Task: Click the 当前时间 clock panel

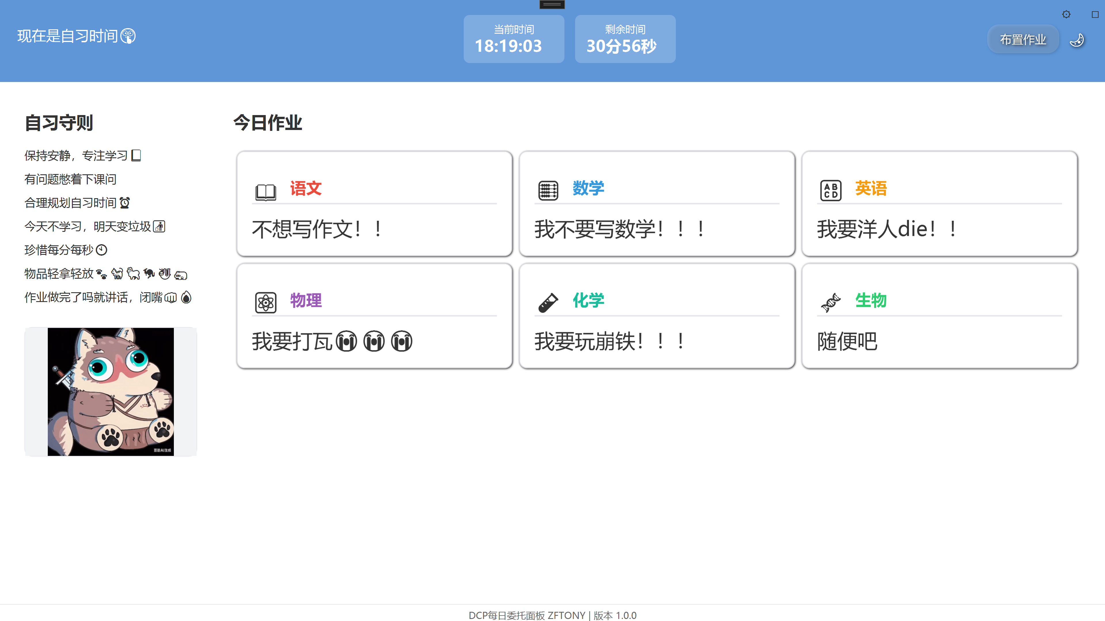Action: (x=513, y=39)
